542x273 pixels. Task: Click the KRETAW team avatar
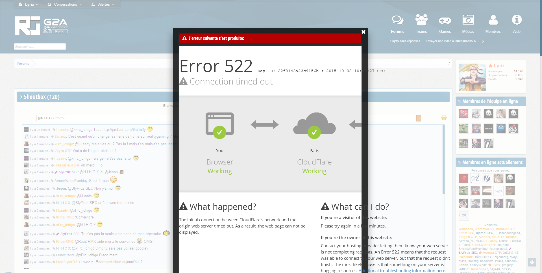point(489,129)
